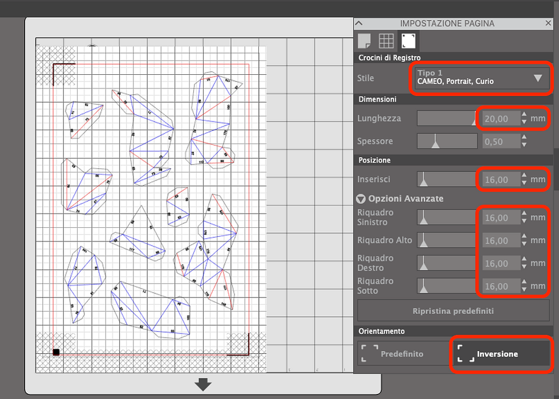Image resolution: width=559 pixels, height=399 pixels.
Task: Decrease the Lunghezza value with down arrow
Action: coord(524,122)
